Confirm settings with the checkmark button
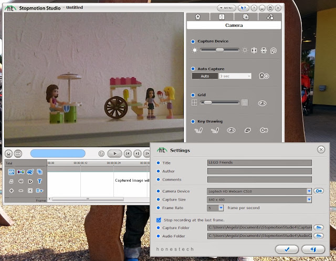 287,249
